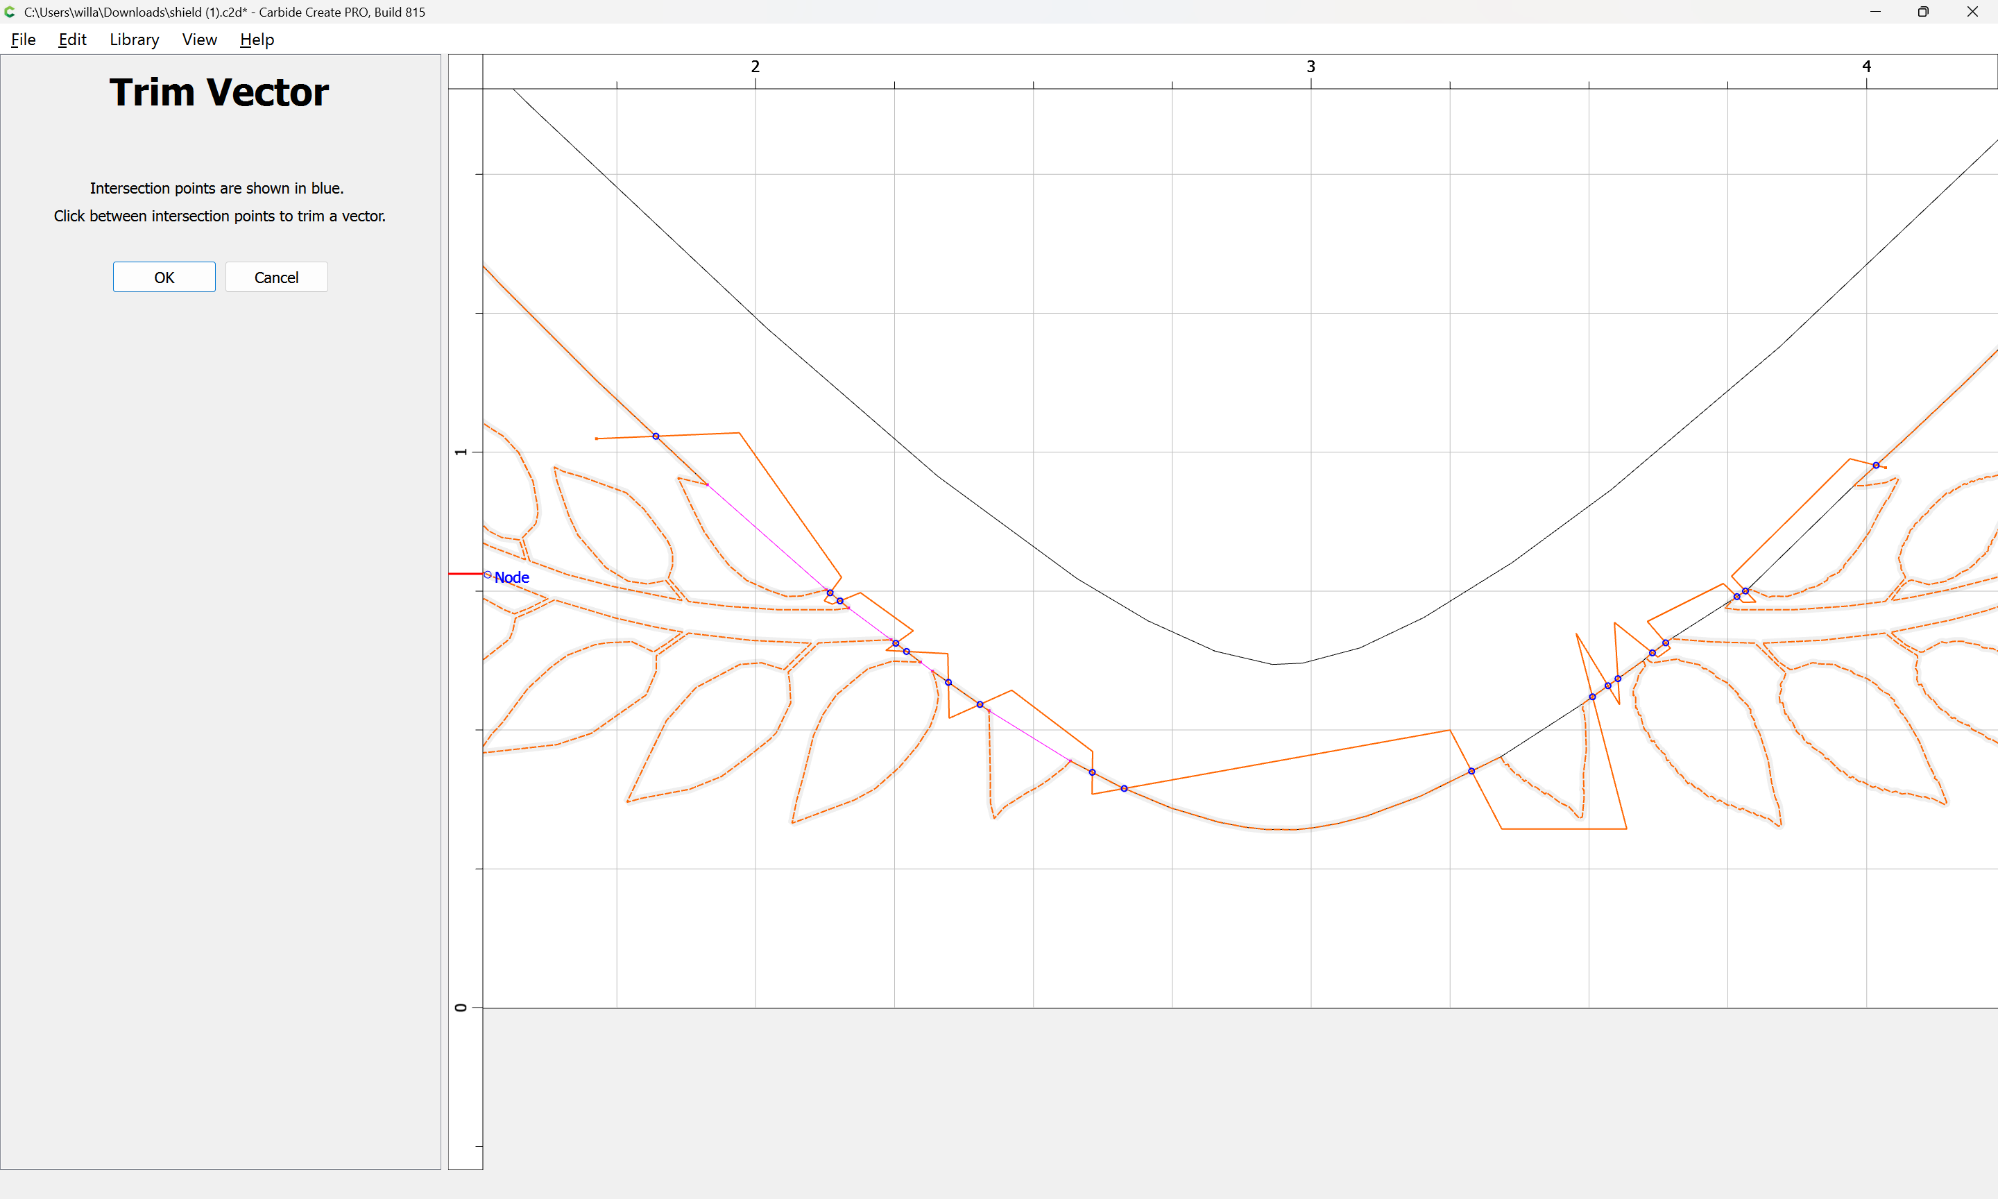The width and height of the screenshot is (1998, 1199).
Task: Click 'Click between intersection points to trim a vector.'
Action: coord(220,216)
